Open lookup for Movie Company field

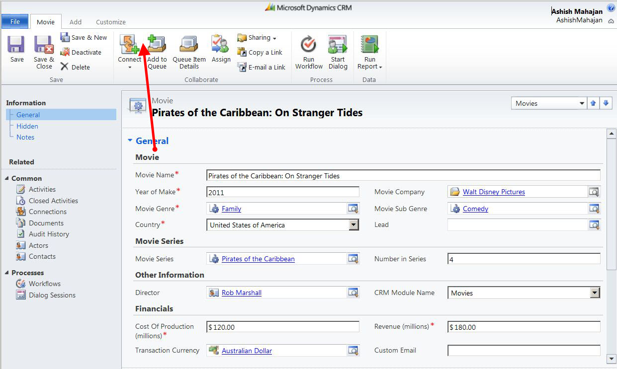coord(594,192)
